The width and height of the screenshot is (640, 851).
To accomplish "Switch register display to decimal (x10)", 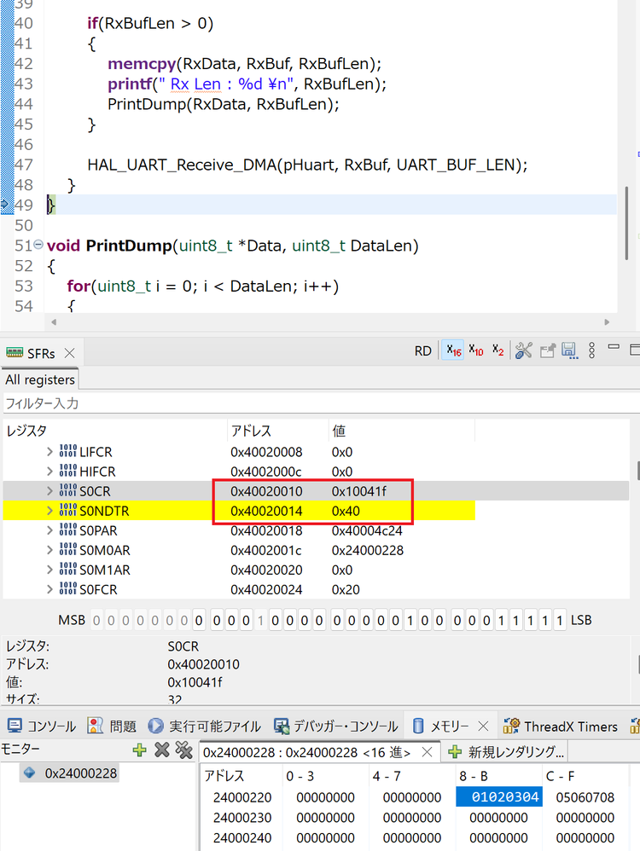I will [475, 350].
